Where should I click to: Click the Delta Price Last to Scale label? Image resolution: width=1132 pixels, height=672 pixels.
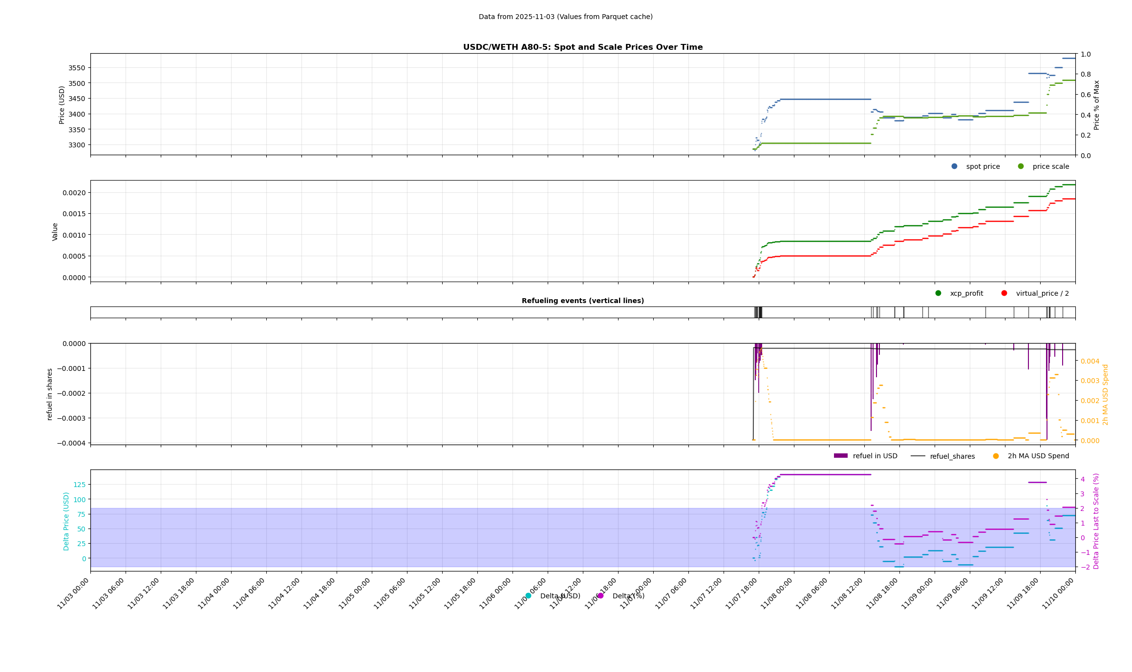(1096, 521)
